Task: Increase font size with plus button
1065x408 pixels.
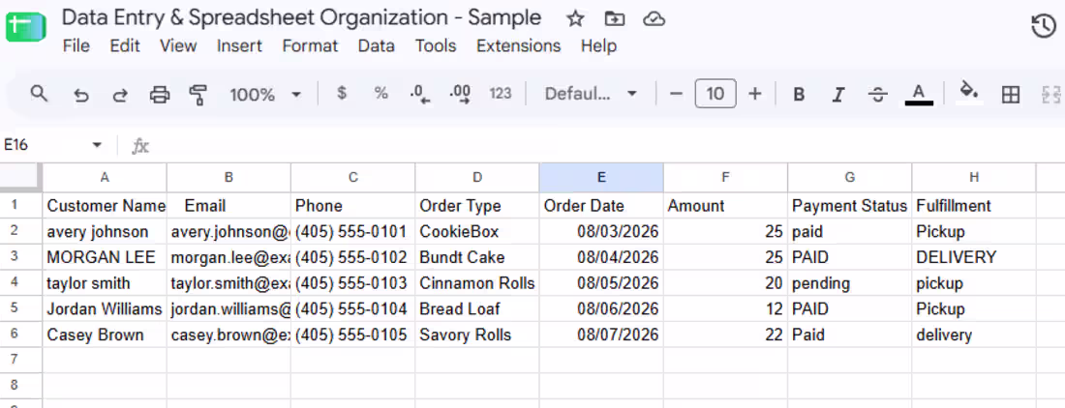Action: pyautogui.click(x=754, y=94)
